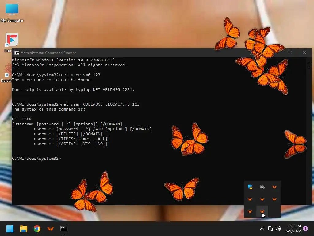314x236 pixels.
Task: Click the Microsoft Corporation copyright line
Action: [x=69, y=65]
